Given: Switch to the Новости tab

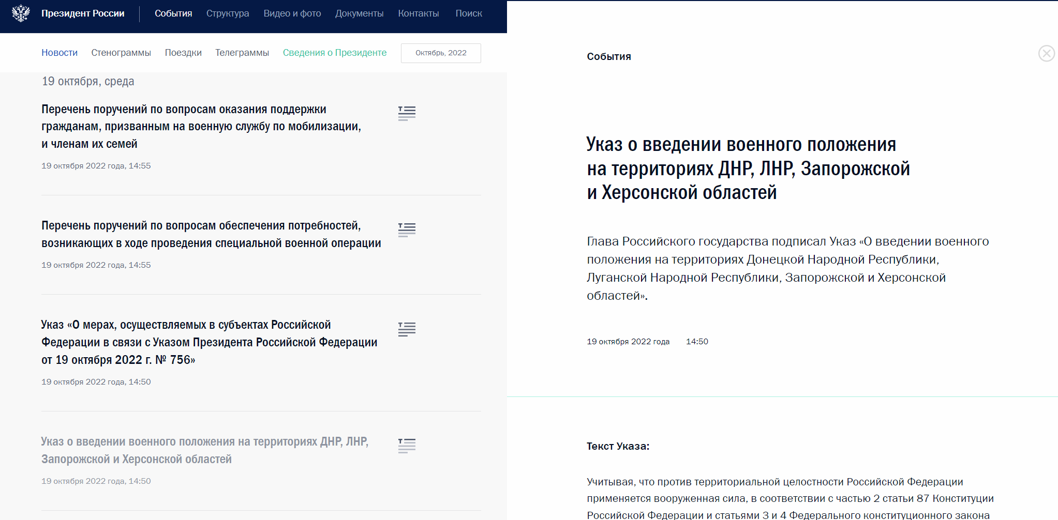Looking at the screenshot, I should (59, 53).
